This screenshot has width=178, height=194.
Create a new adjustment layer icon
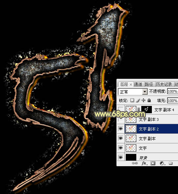[162, 163]
